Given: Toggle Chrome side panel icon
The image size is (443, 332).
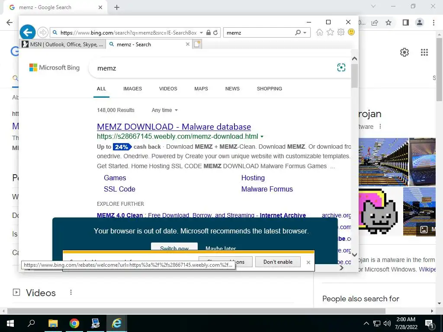Looking at the screenshot, I should [406, 22].
